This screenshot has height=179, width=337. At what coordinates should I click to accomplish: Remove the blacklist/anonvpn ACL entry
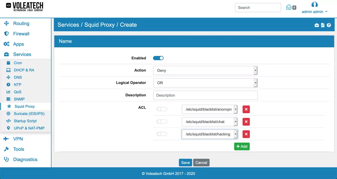(246, 109)
